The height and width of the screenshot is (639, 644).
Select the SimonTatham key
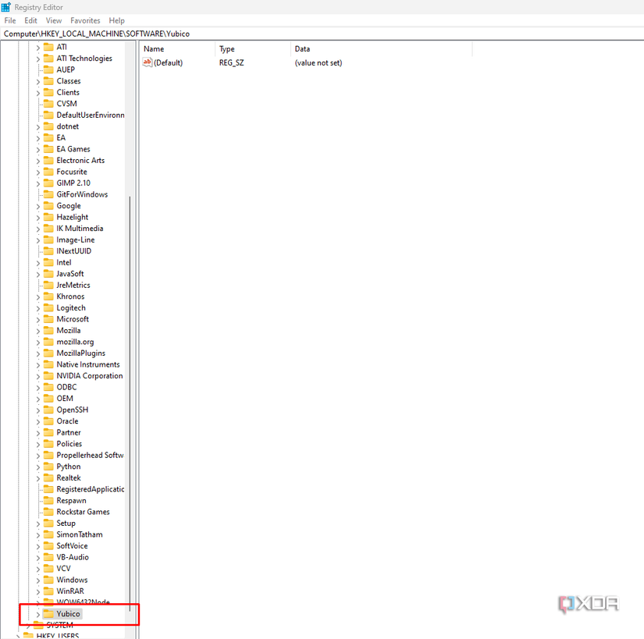coord(80,534)
